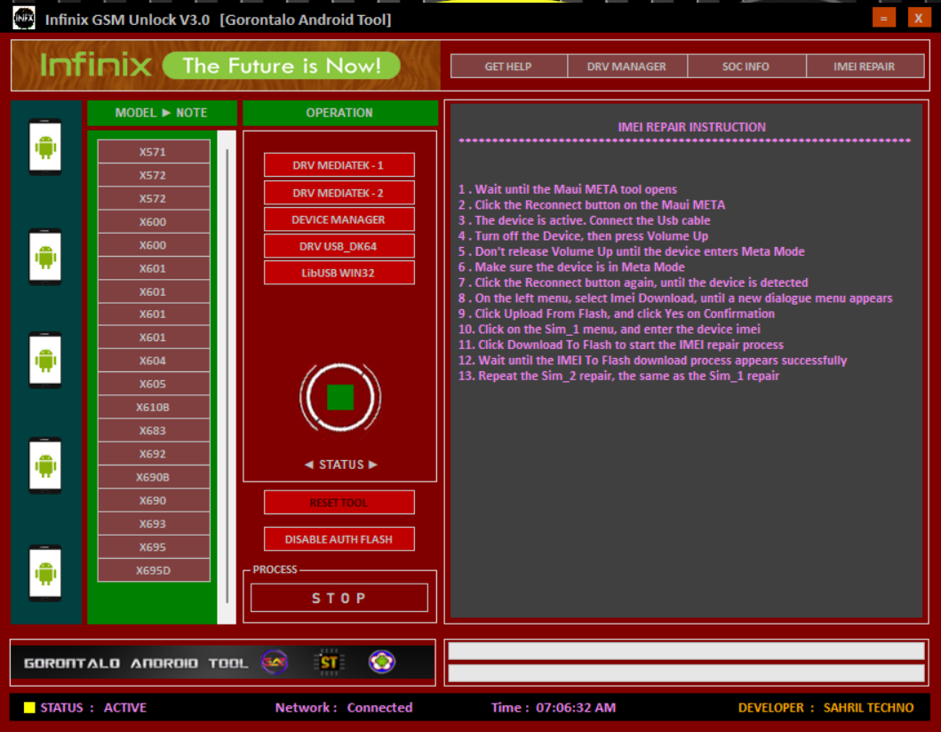Switch to the SOC INFO tab
The width and height of the screenshot is (941, 732).
click(x=746, y=66)
